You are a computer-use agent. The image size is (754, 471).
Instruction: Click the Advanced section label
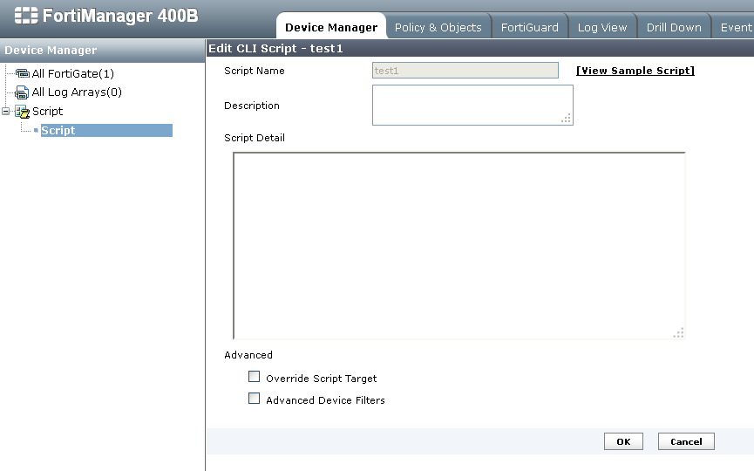pyautogui.click(x=248, y=355)
